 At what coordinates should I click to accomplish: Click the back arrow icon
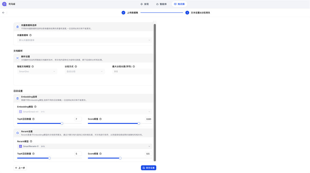tap(3, 13)
